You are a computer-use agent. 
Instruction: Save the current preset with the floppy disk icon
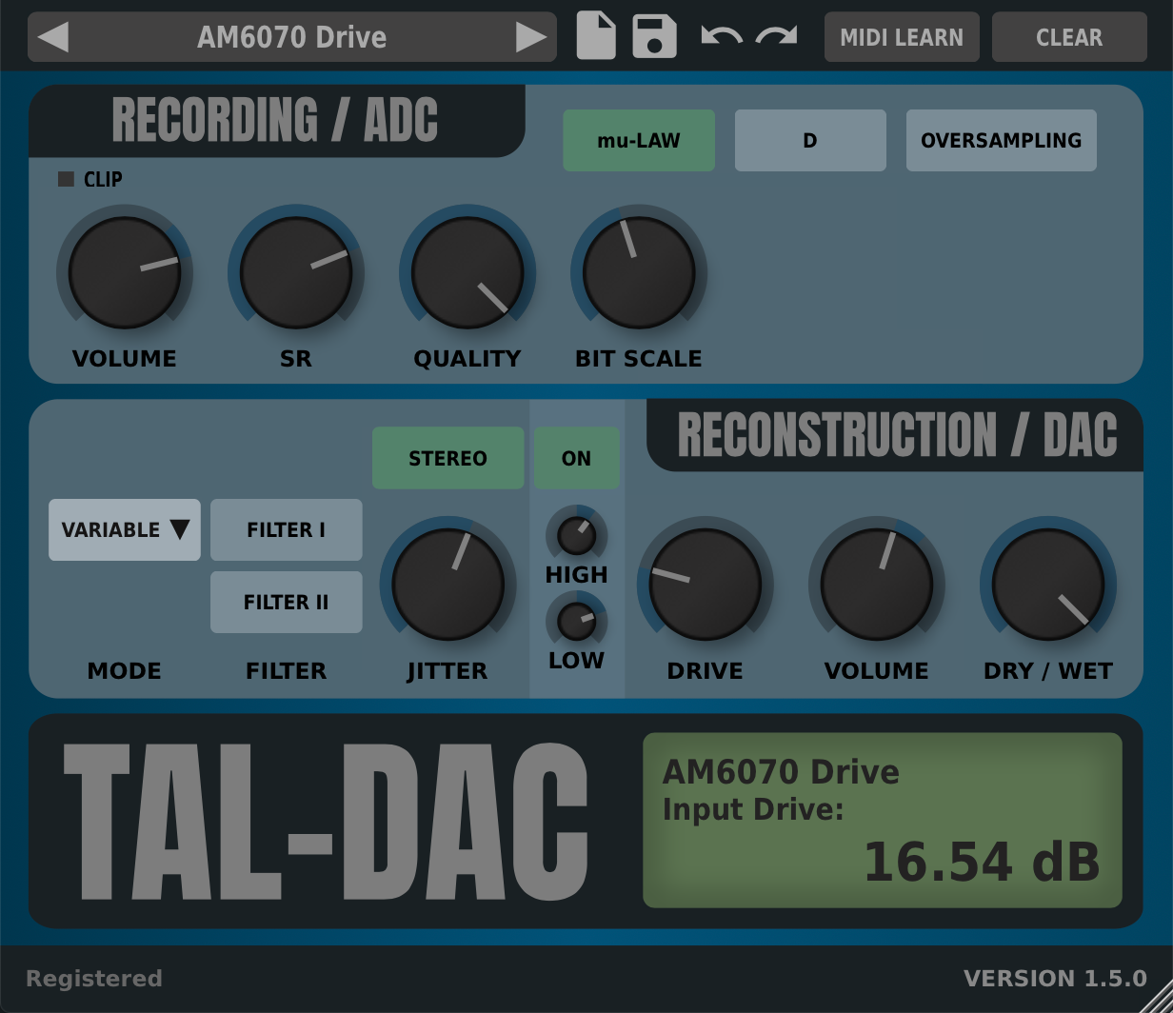pyautogui.click(x=654, y=36)
